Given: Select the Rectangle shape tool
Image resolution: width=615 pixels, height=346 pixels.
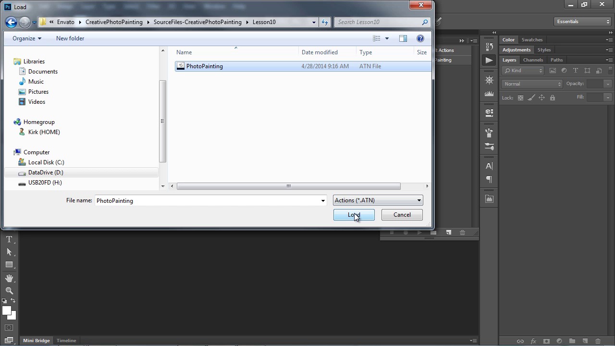Looking at the screenshot, I should [9, 265].
